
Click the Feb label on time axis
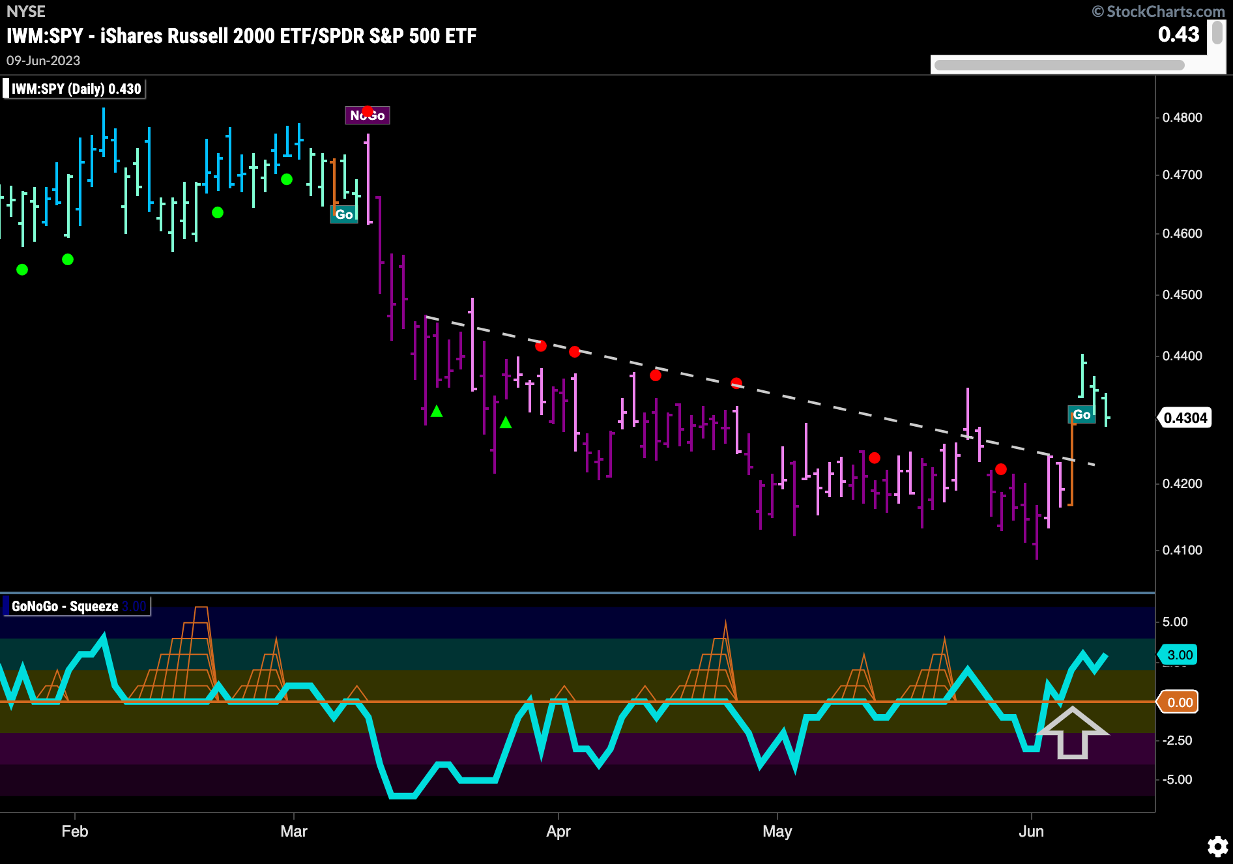(75, 831)
